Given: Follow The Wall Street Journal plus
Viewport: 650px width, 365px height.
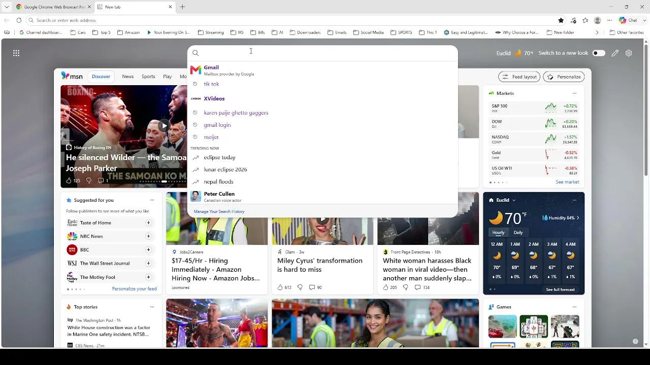Looking at the screenshot, I should coord(148,264).
